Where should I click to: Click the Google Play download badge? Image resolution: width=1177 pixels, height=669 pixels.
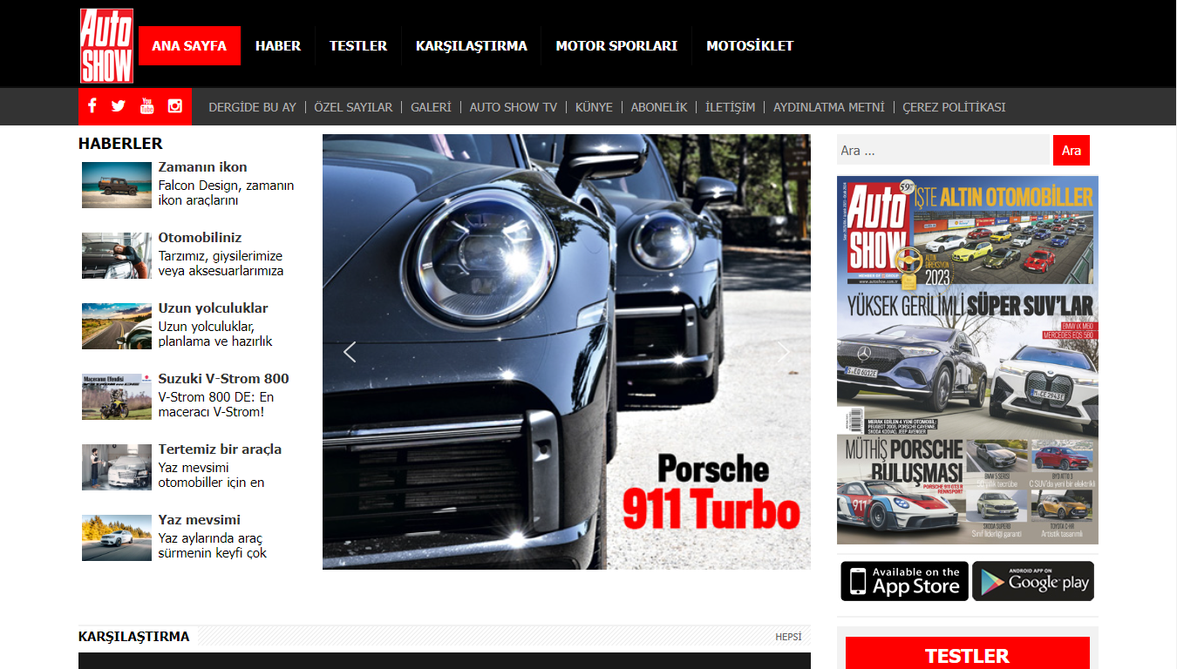1033,581
